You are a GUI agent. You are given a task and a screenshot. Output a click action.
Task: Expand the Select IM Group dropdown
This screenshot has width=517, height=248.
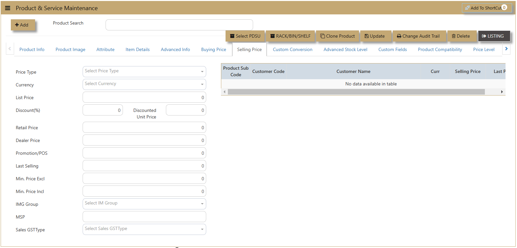[144, 204]
